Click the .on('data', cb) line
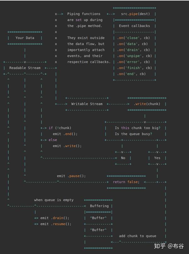Viewport: 189px width, 254px height. pyautogui.click(x=133, y=44)
